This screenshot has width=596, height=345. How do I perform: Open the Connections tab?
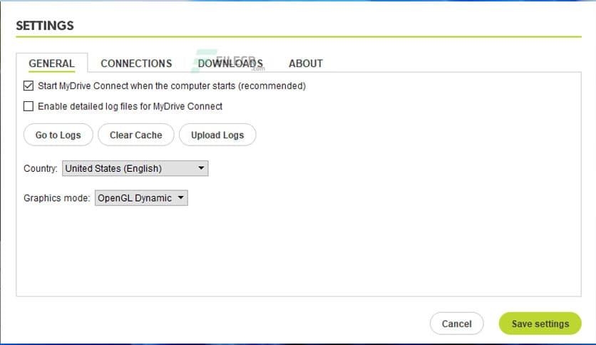tap(136, 63)
